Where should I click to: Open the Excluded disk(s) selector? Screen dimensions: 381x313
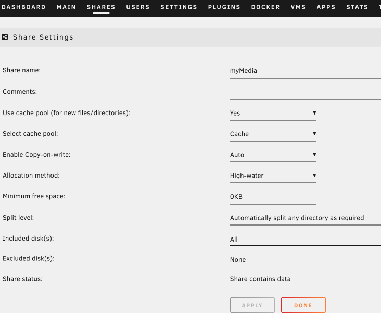click(305, 260)
